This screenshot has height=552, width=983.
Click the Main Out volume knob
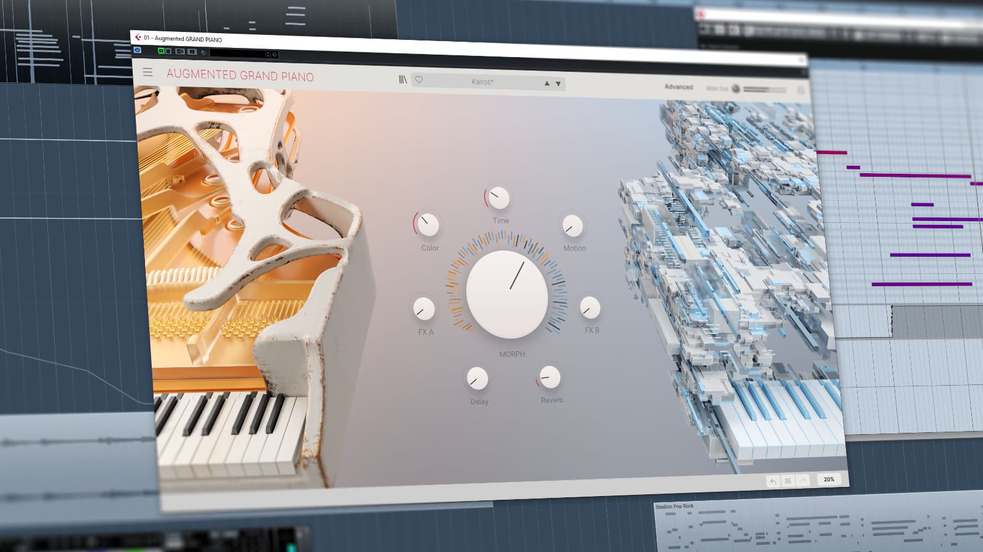pos(736,88)
